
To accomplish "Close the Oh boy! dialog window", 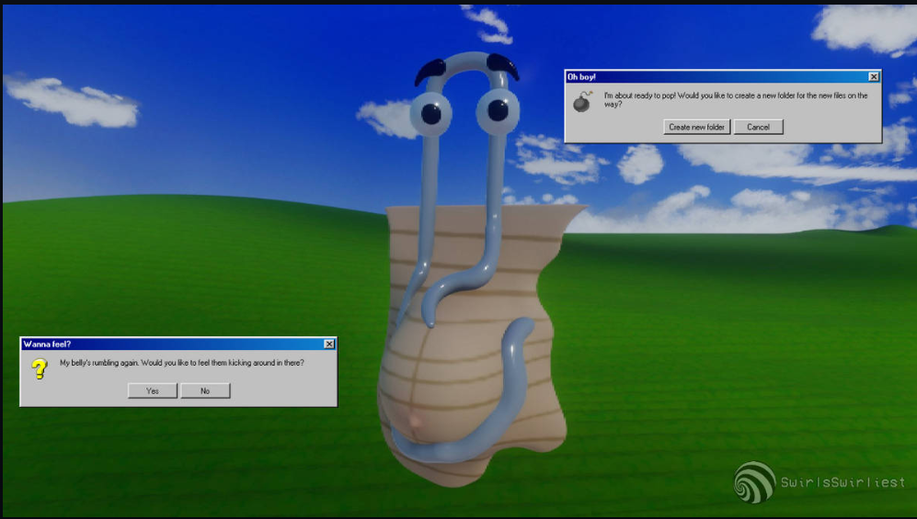I will [874, 77].
